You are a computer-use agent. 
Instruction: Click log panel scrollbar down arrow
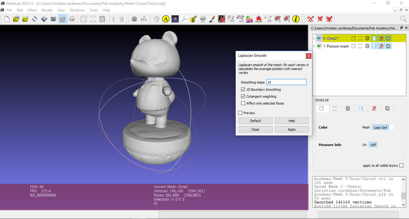(404, 205)
